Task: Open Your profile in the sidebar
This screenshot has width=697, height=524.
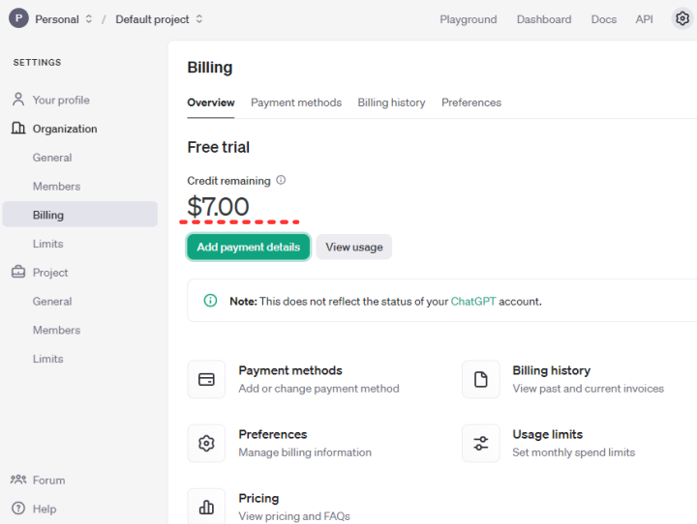Action: (x=61, y=100)
